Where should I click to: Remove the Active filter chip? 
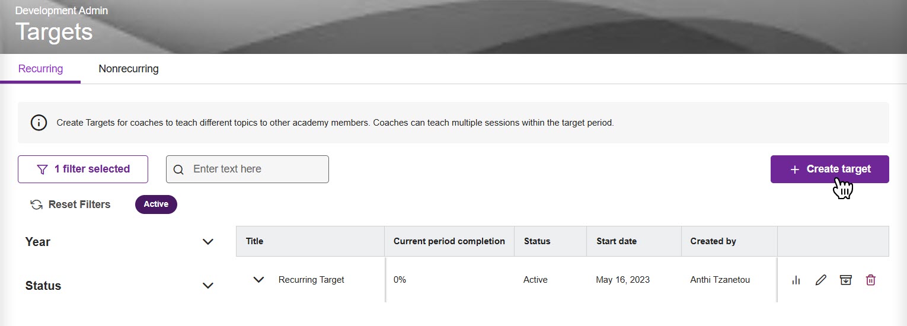pyautogui.click(x=156, y=204)
